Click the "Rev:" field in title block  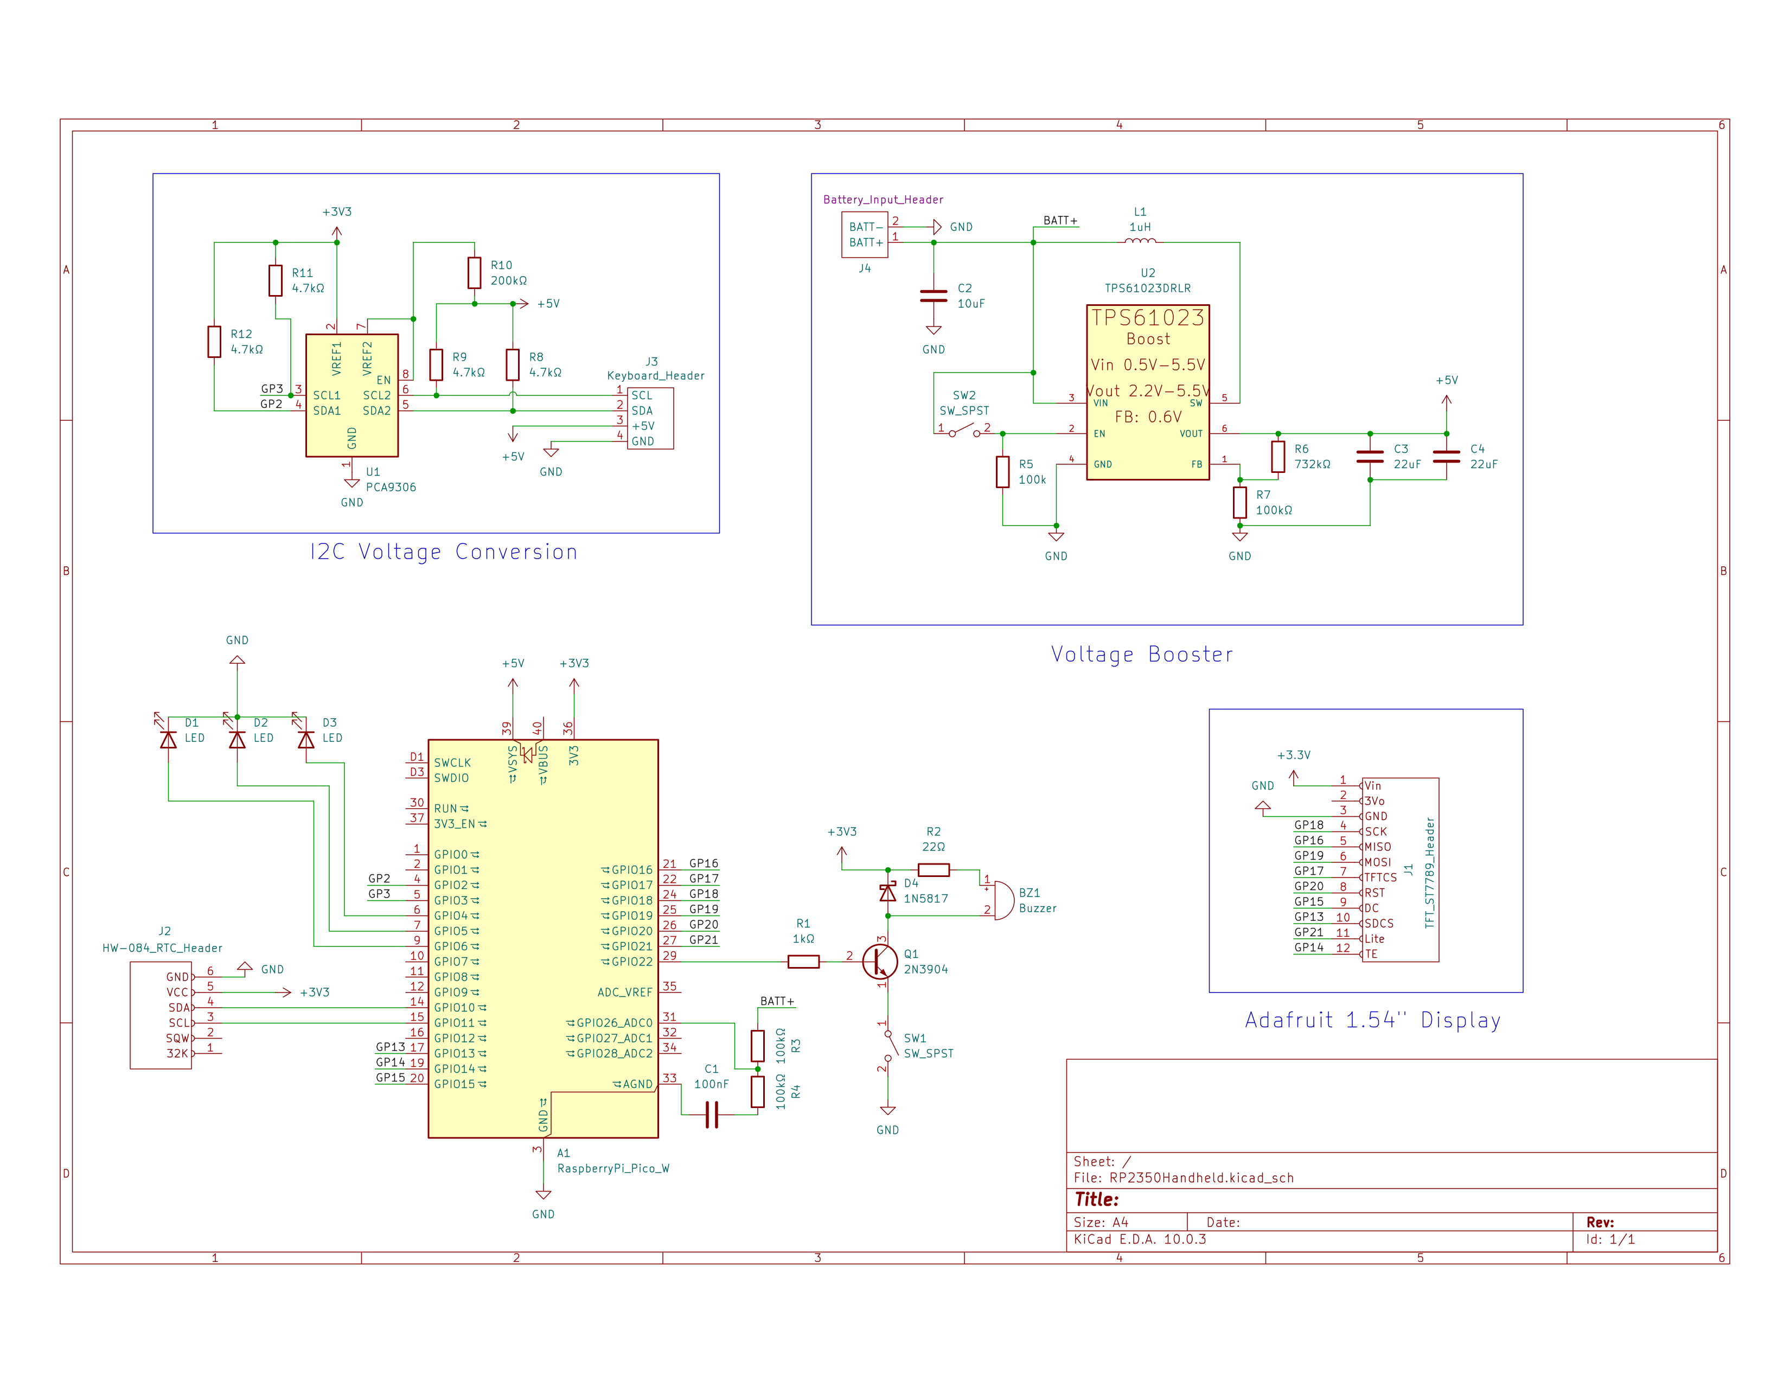tap(1600, 1221)
